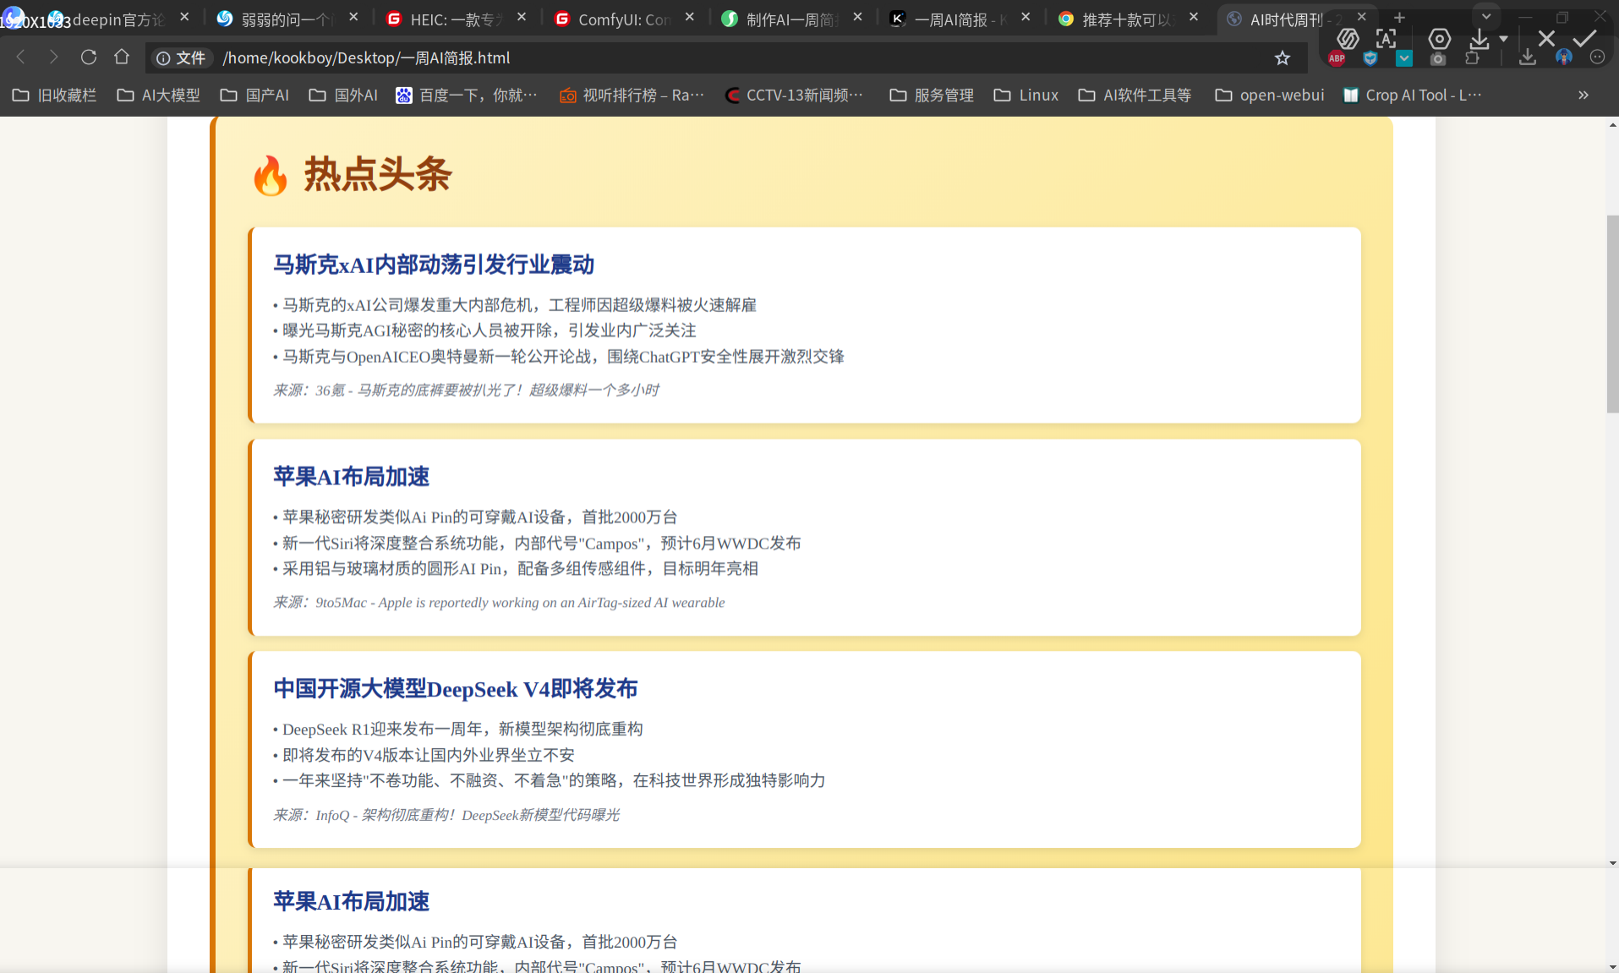Click the shield protection icon in toolbar

click(1370, 58)
